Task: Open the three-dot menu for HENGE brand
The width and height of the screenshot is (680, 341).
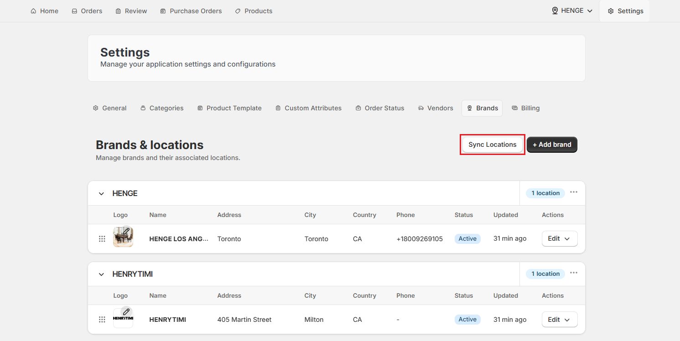Action: [x=574, y=192]
